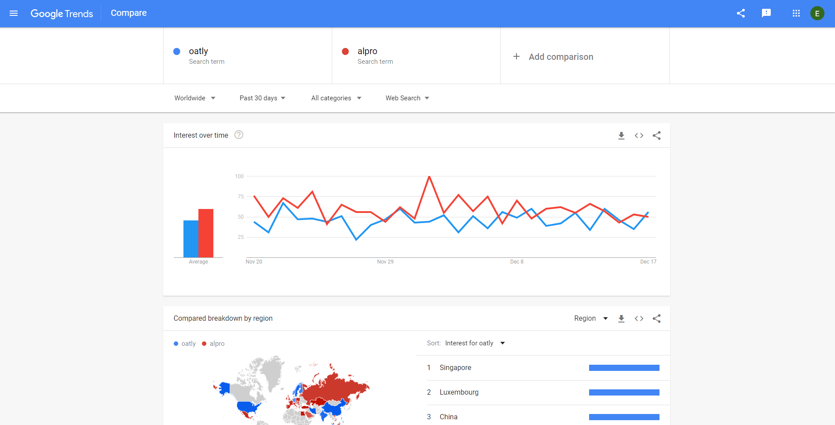Viewport: 835px width, 425px height.
Task: Open the Web Search type dropdown
Action: [407, 98]
